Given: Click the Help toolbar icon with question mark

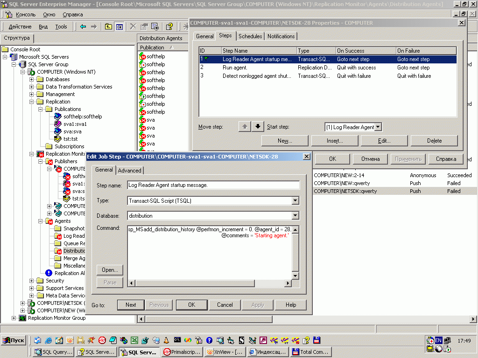Looking at the screenshot, I should [169, 27].
